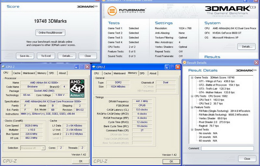Select CPU Test 1 result row
The width and height of the screenshot is (260, 166).
click(212, 100)
